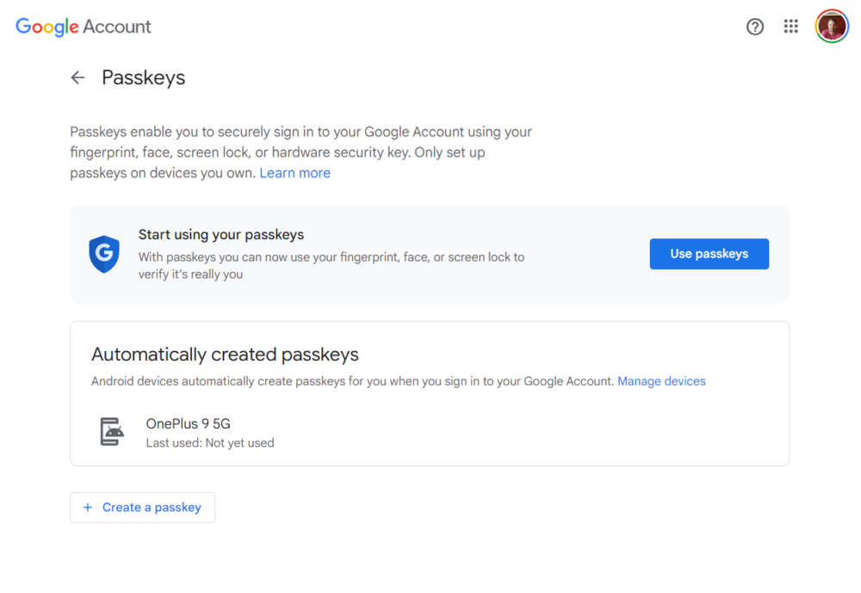
Task: Click Account text in the header
Action: [x=120, y=27]
